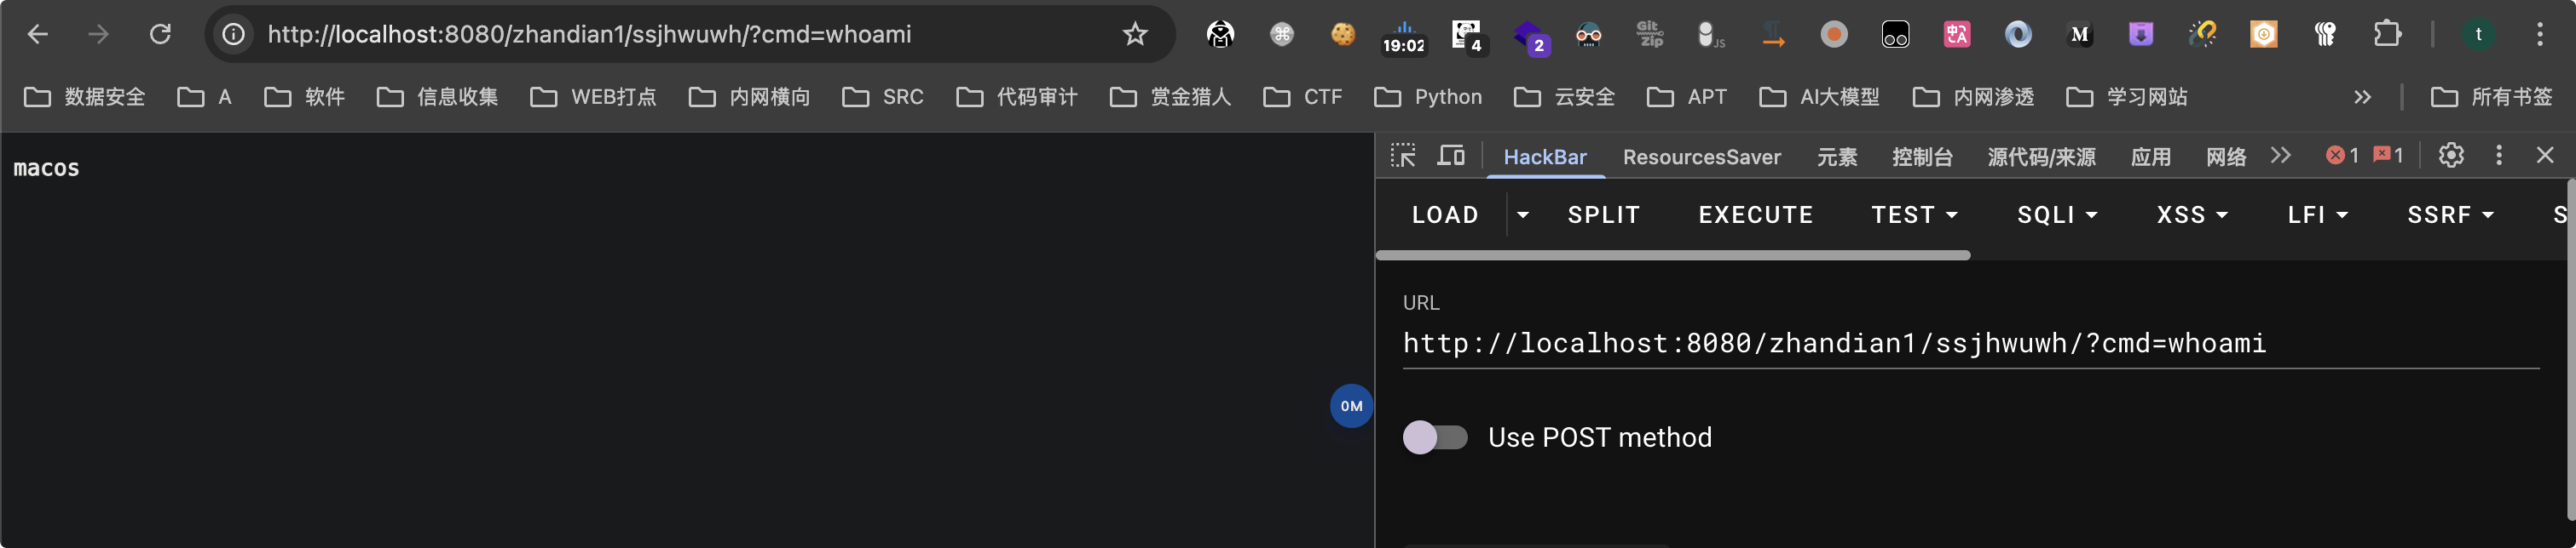Click the cookie extension icon
Viewport: 2576px width, 548px height.
pos(1343,35)
